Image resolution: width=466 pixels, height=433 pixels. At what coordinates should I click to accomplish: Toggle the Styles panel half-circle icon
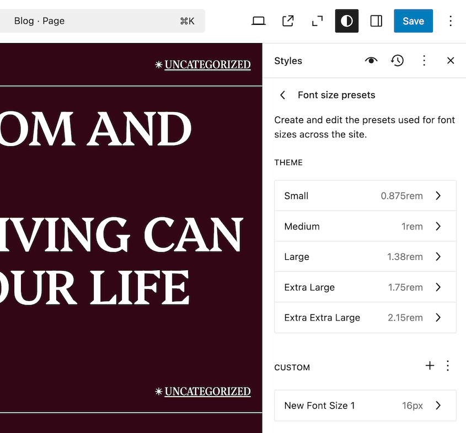pos(346,21)
